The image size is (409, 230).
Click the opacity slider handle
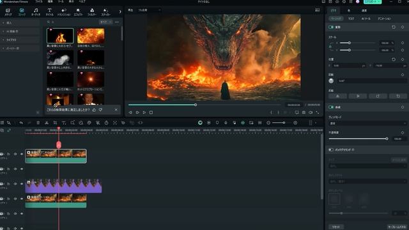[387, 139]
